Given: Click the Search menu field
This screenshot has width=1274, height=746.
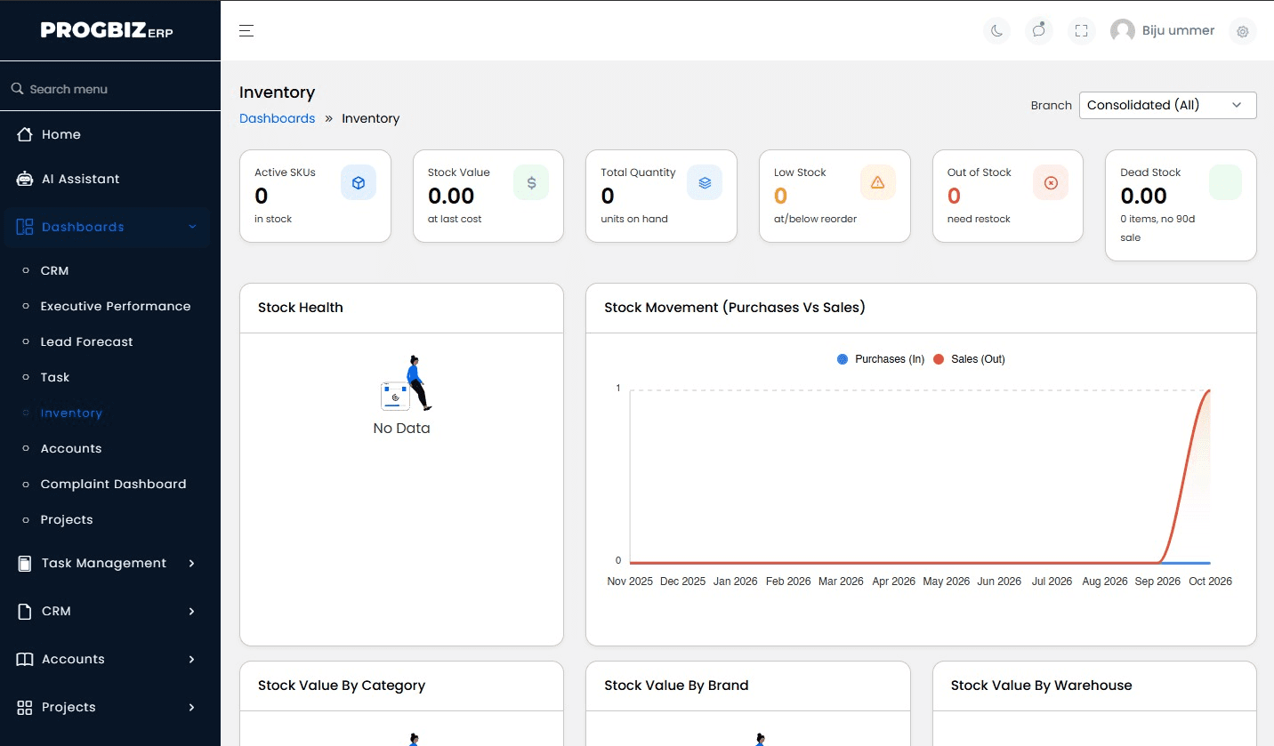Looking at the screenshot, I should pyautogui.click(x=110, y=89).
